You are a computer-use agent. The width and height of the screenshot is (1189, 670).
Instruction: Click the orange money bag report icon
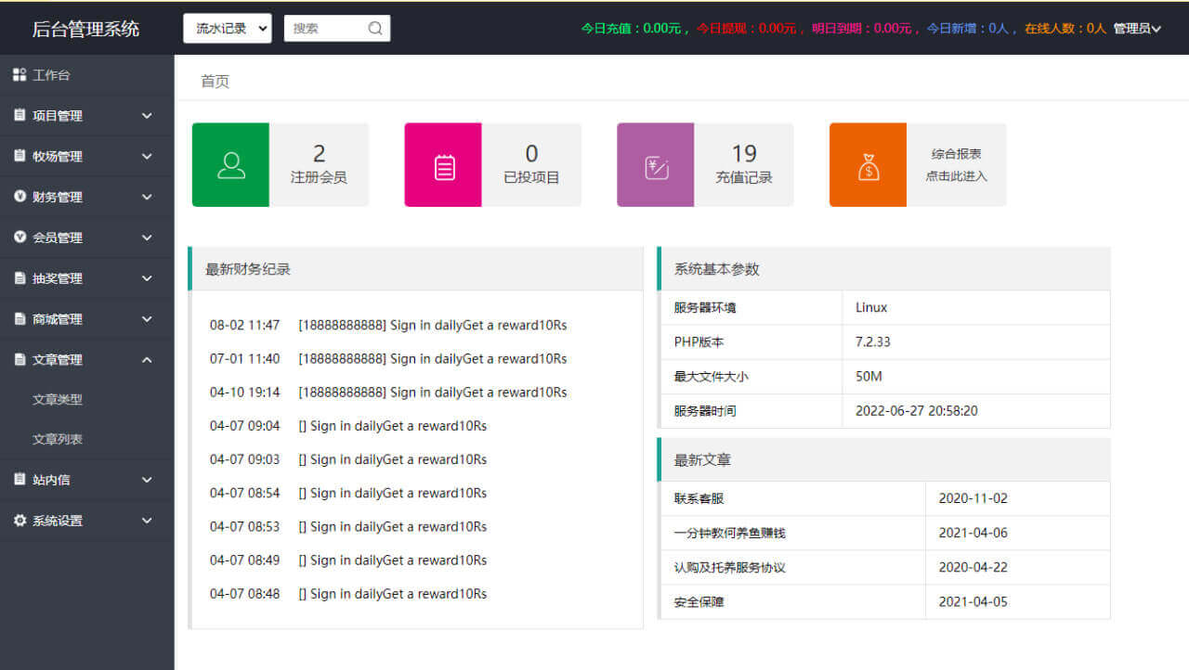(868, 164)
